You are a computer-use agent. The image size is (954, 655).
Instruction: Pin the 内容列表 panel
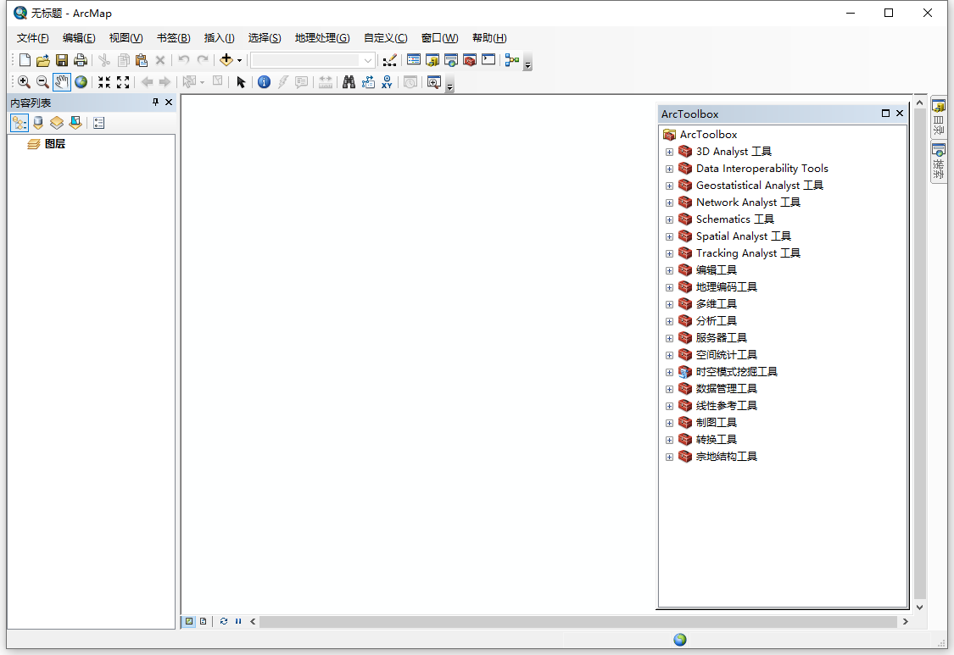click(x=155, y=103)
